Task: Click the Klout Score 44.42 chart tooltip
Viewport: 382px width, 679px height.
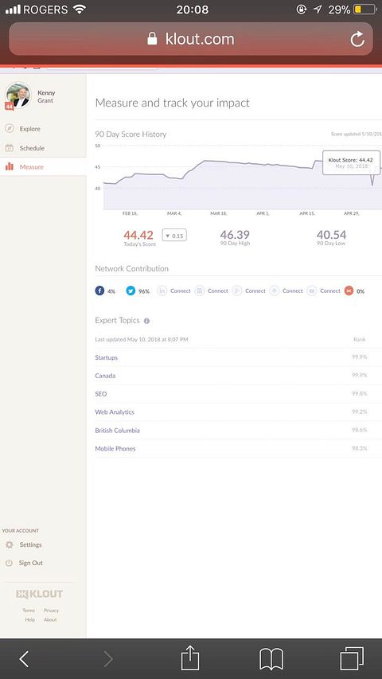Action: click(351, 163)
